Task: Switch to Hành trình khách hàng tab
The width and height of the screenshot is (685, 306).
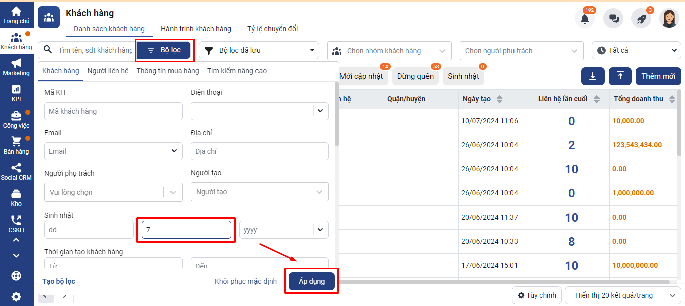Action: [x=196, y=29]
